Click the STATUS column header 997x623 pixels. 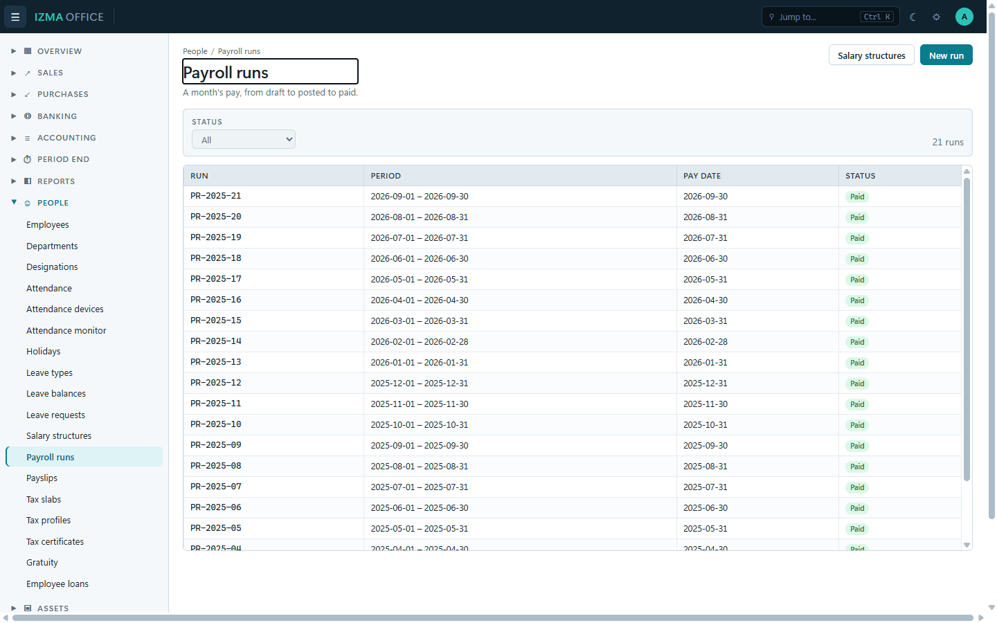[899, 176]
